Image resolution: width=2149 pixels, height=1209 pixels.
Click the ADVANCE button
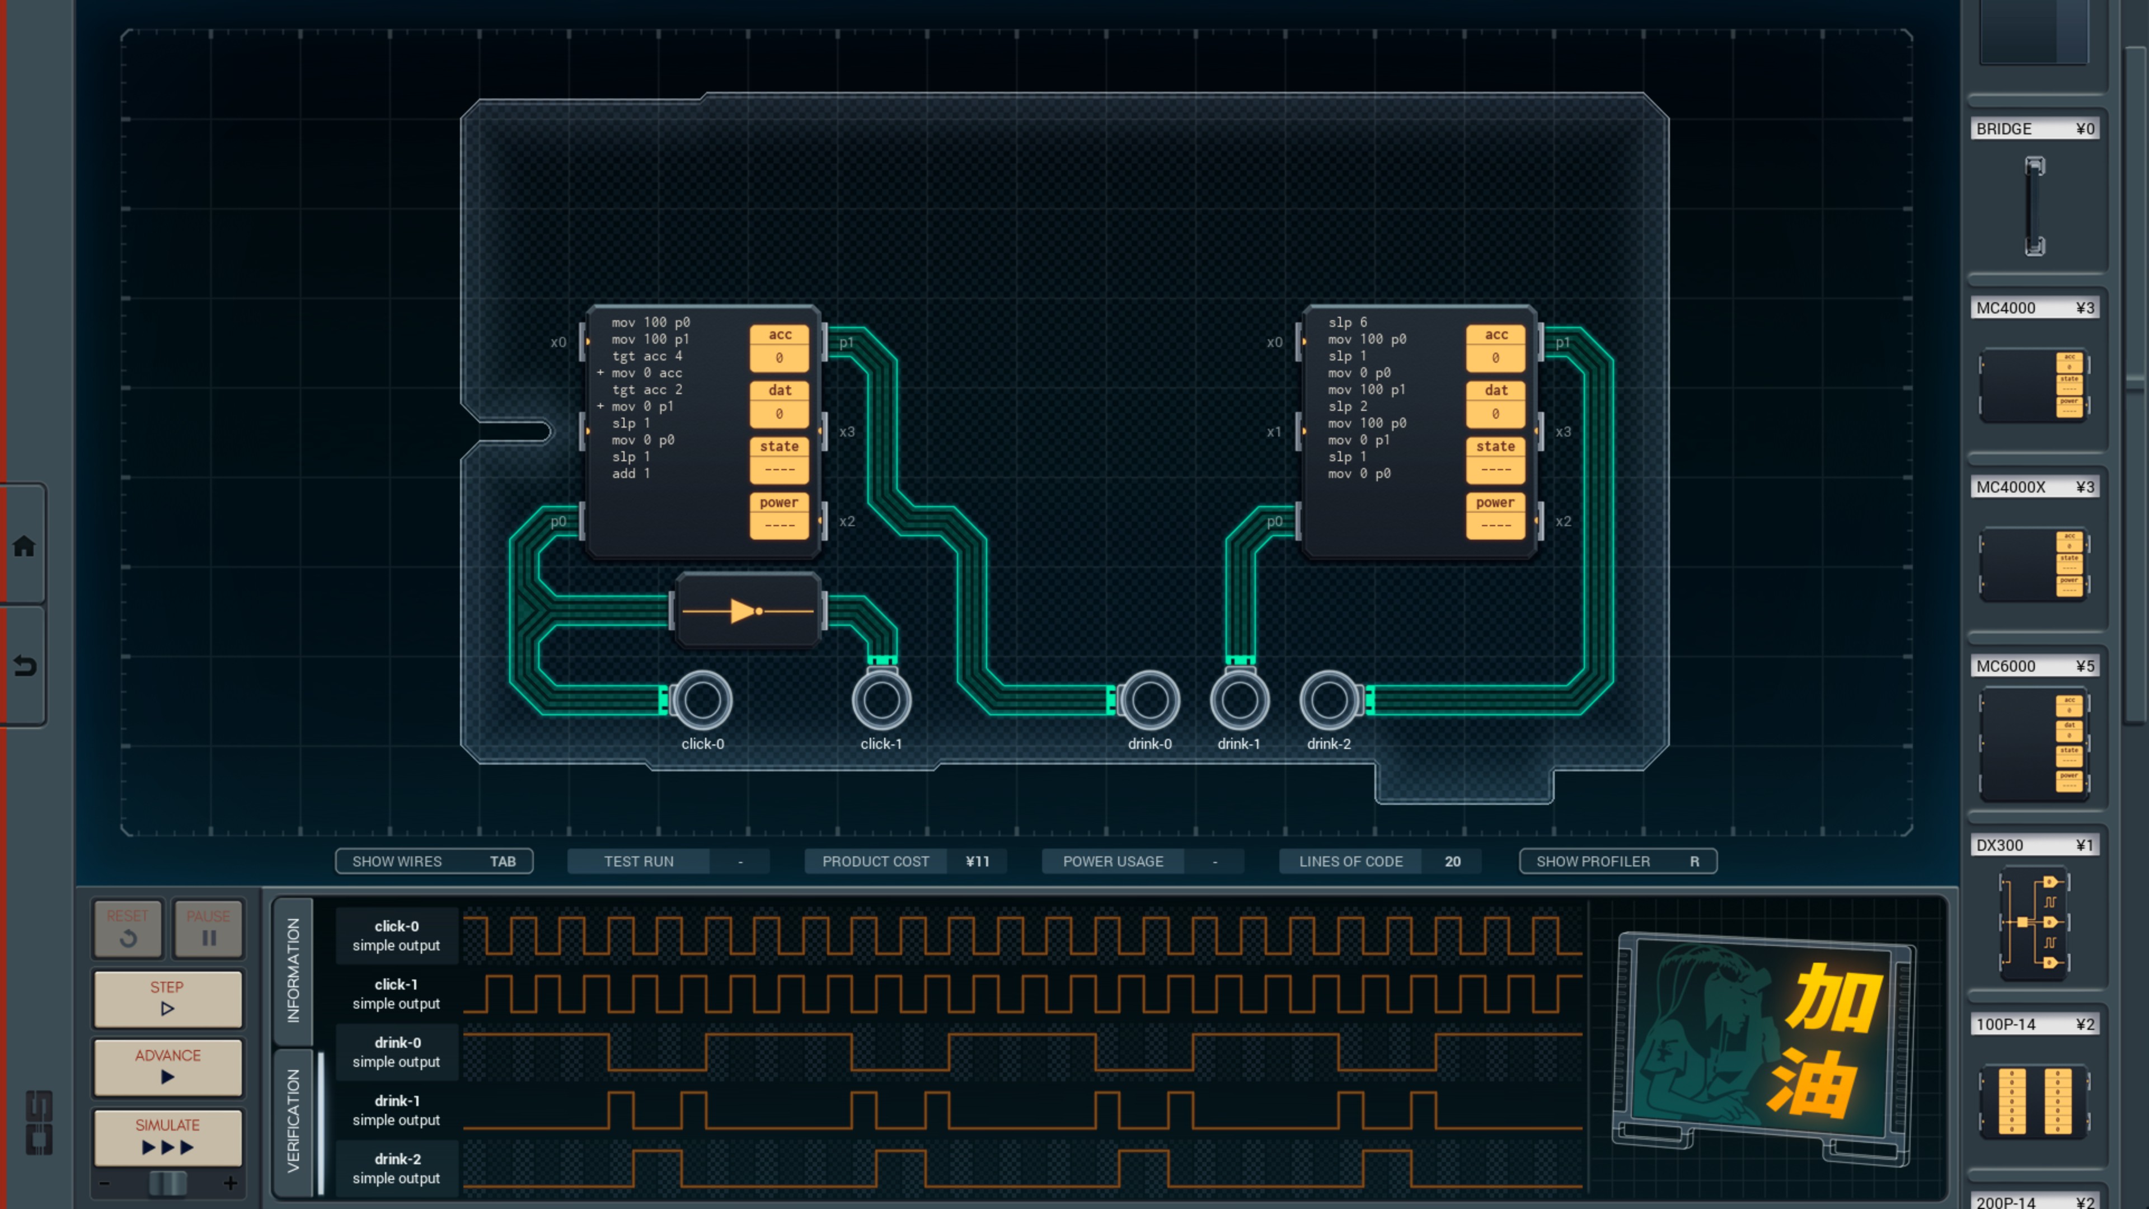click(168, 1066)
